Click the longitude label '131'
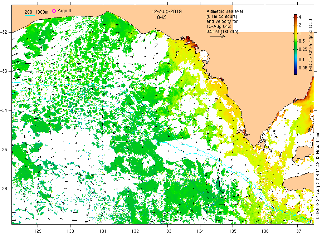Image resolution: width=322 pixels, height=236 pixels. 103,231
